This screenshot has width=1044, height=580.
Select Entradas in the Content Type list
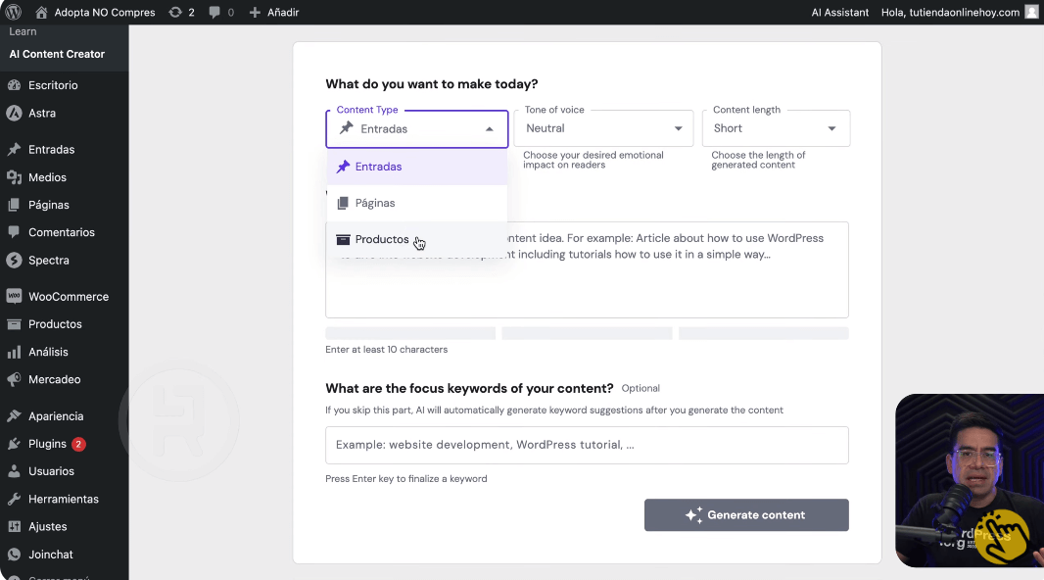pos(417,167)
